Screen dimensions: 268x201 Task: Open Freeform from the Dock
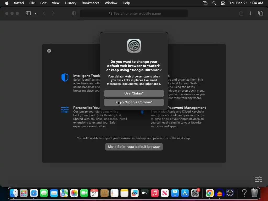[x=135, y=193]
